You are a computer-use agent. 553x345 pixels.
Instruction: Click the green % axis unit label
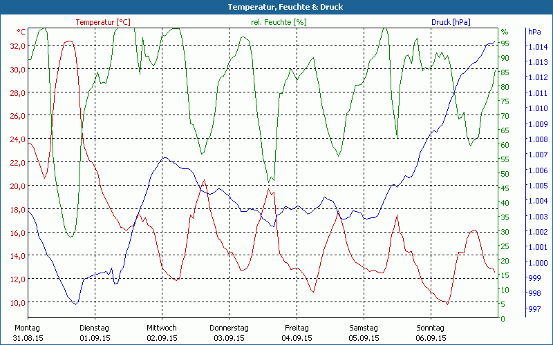click(505, 32)
